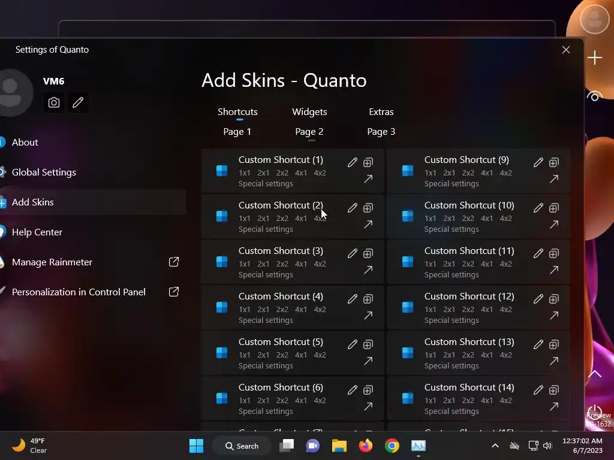Click the grid-plus icon for Custom Shortcut (2)

pos(368,208)
